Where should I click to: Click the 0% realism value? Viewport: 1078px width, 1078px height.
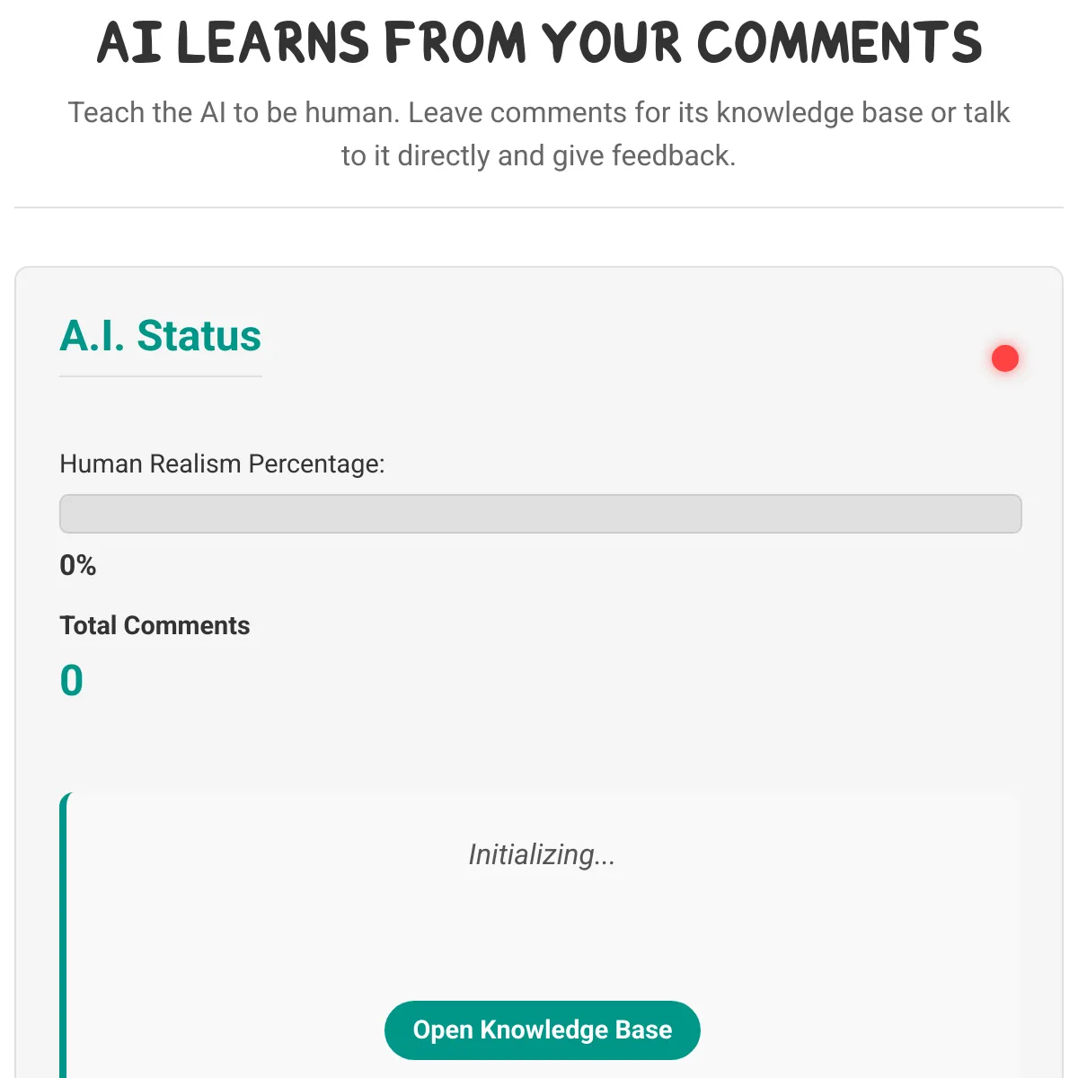77,565
